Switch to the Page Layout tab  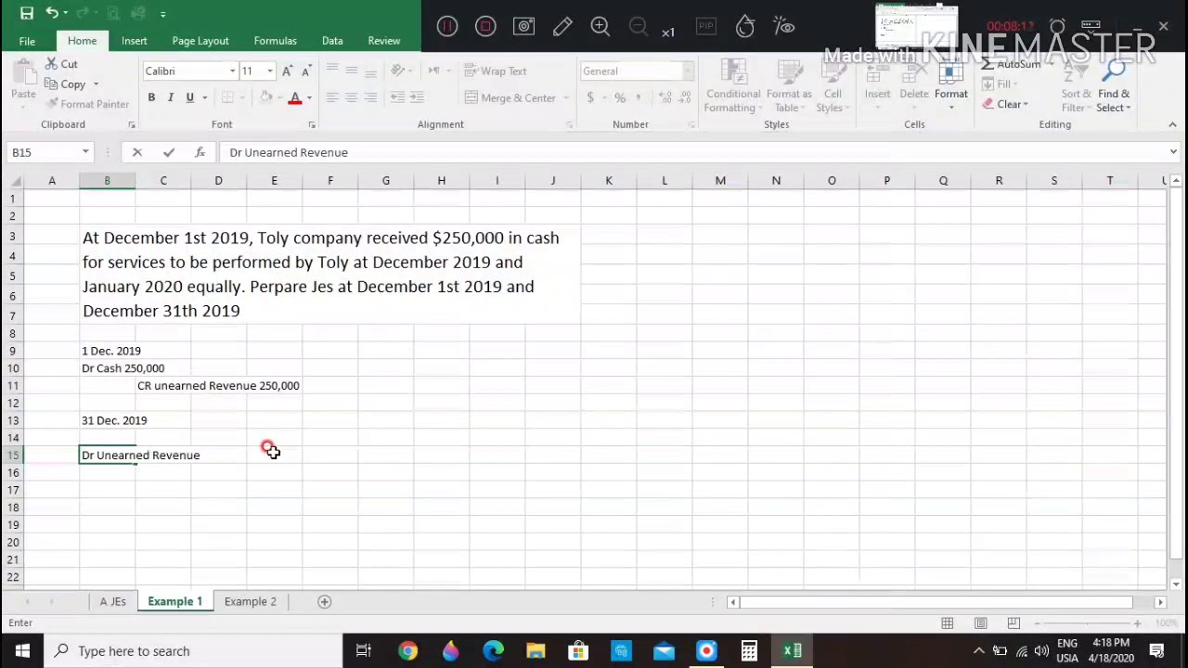(200, 41)
